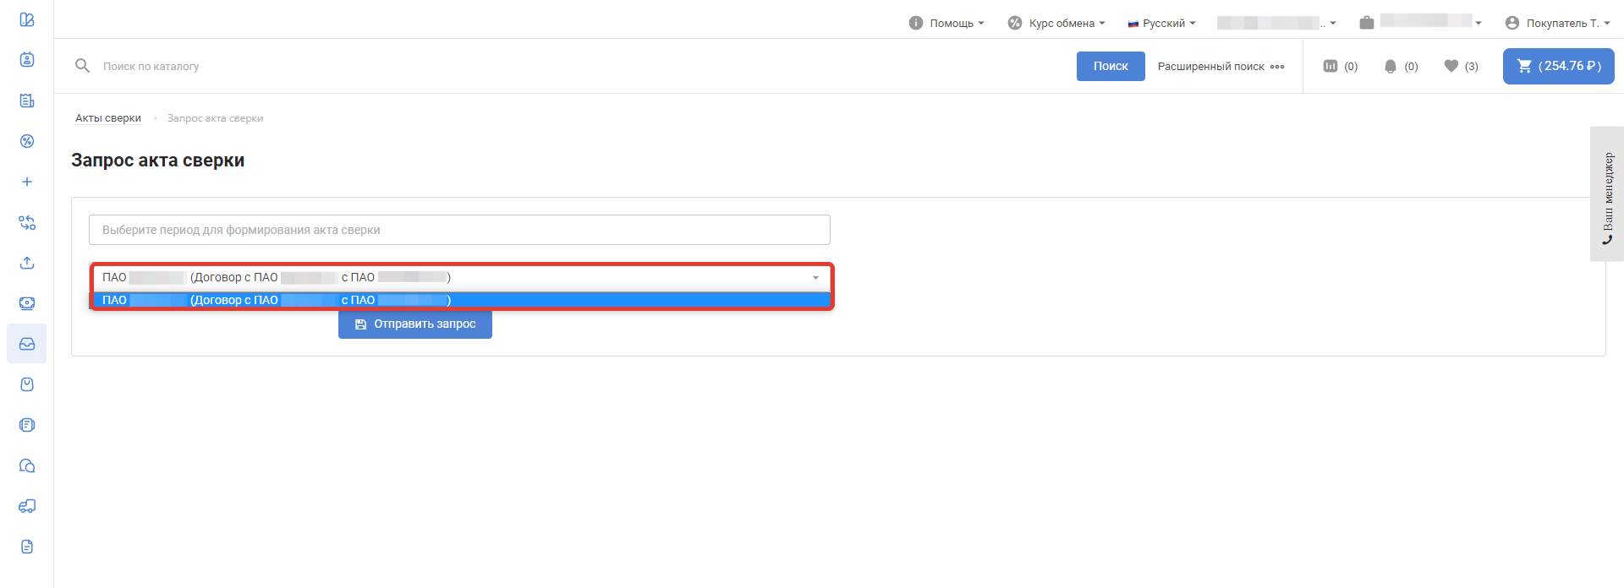
Task: Open the upload icon in sidebar
Action: (27, 263)
